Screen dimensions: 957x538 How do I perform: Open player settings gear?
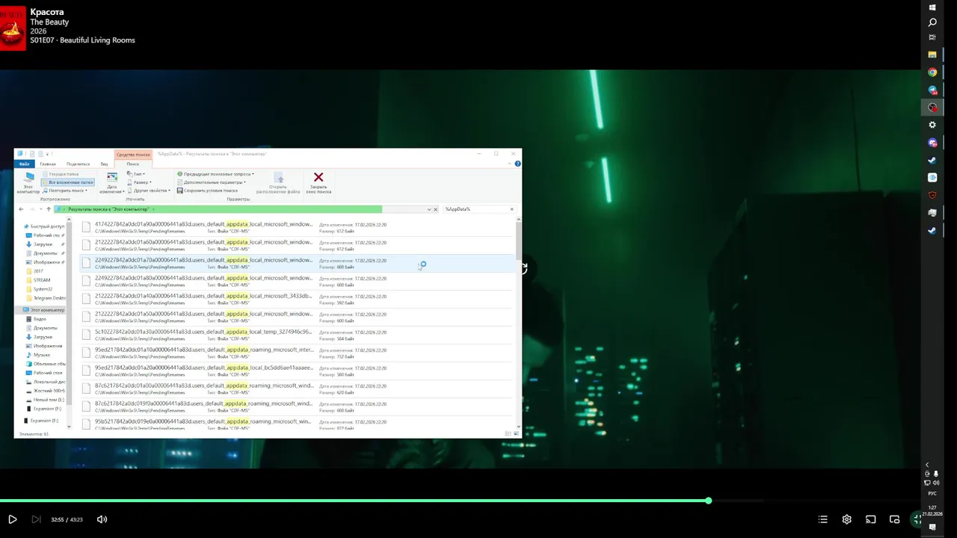point(846,519)
